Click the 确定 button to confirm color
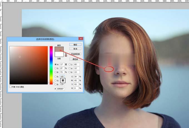 click(75, 45)
